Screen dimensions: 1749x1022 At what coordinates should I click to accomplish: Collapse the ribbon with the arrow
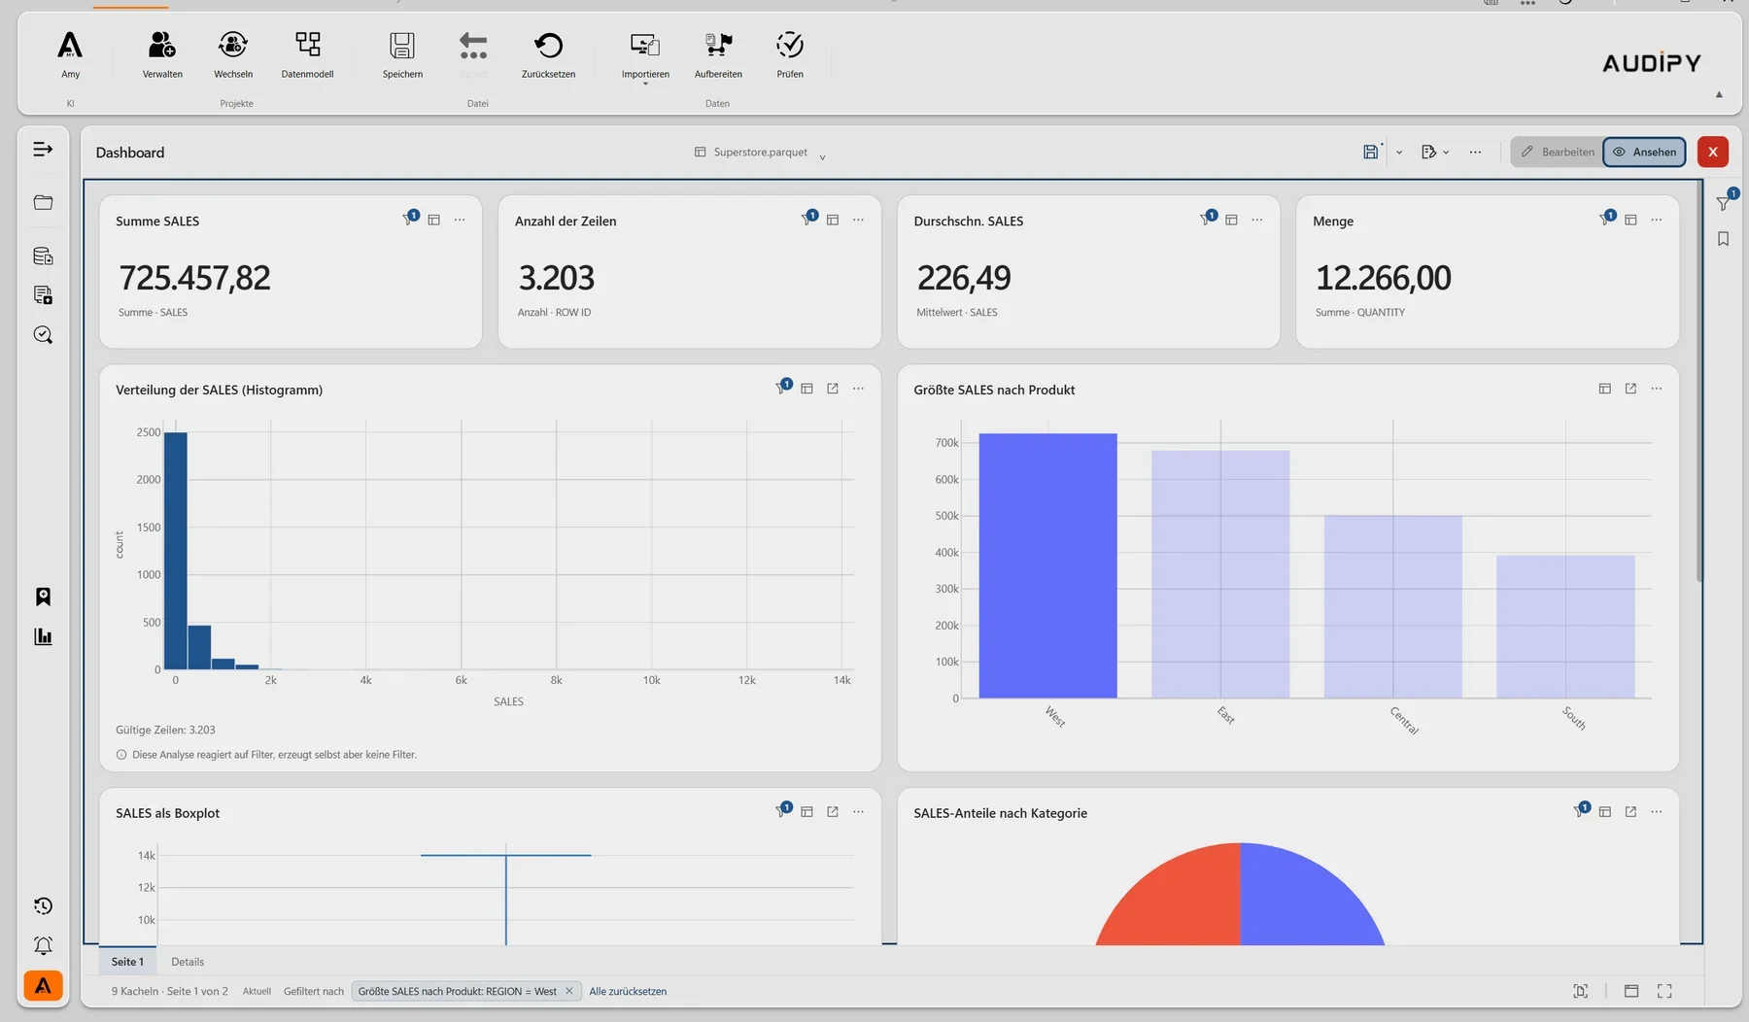[x=1719, y=94]
